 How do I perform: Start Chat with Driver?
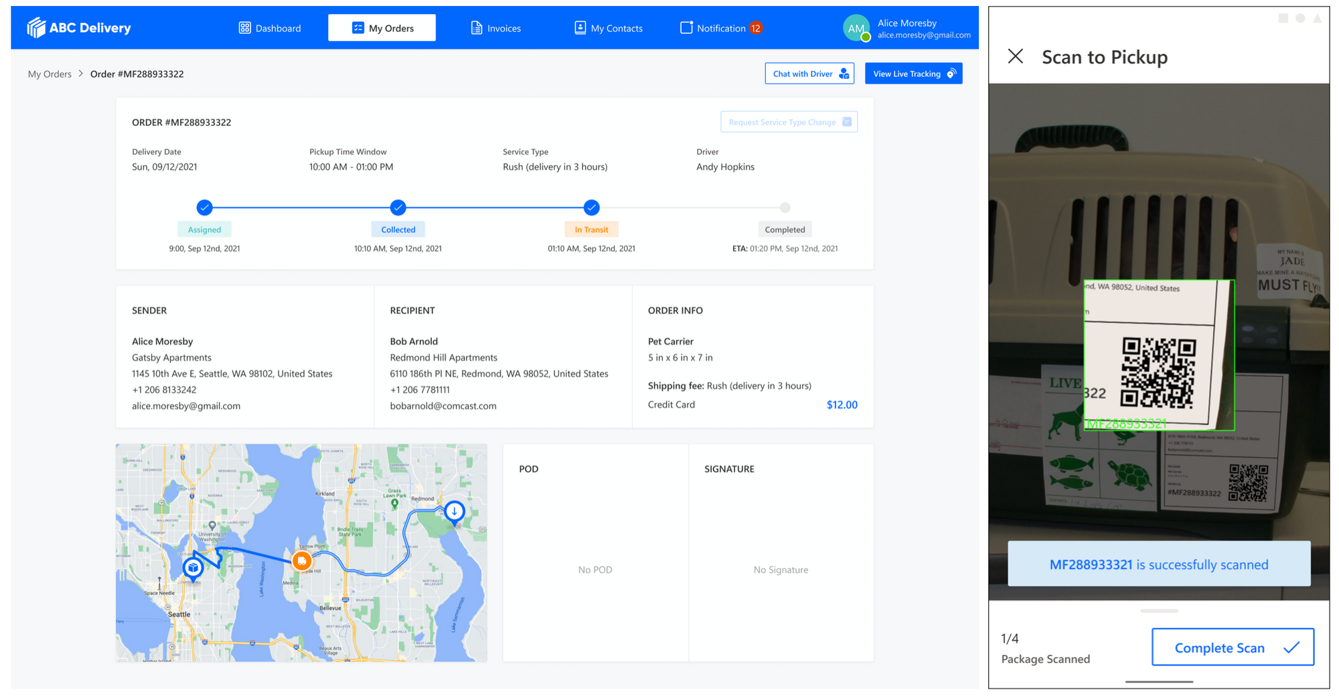809,74
